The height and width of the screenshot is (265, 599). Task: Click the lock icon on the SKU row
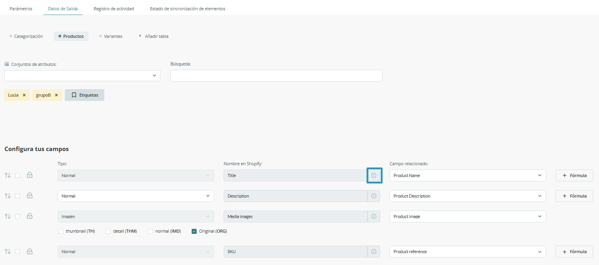[30, 252]
